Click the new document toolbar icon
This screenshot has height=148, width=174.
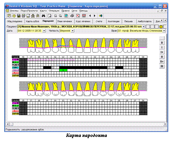(x=49, y=16)
